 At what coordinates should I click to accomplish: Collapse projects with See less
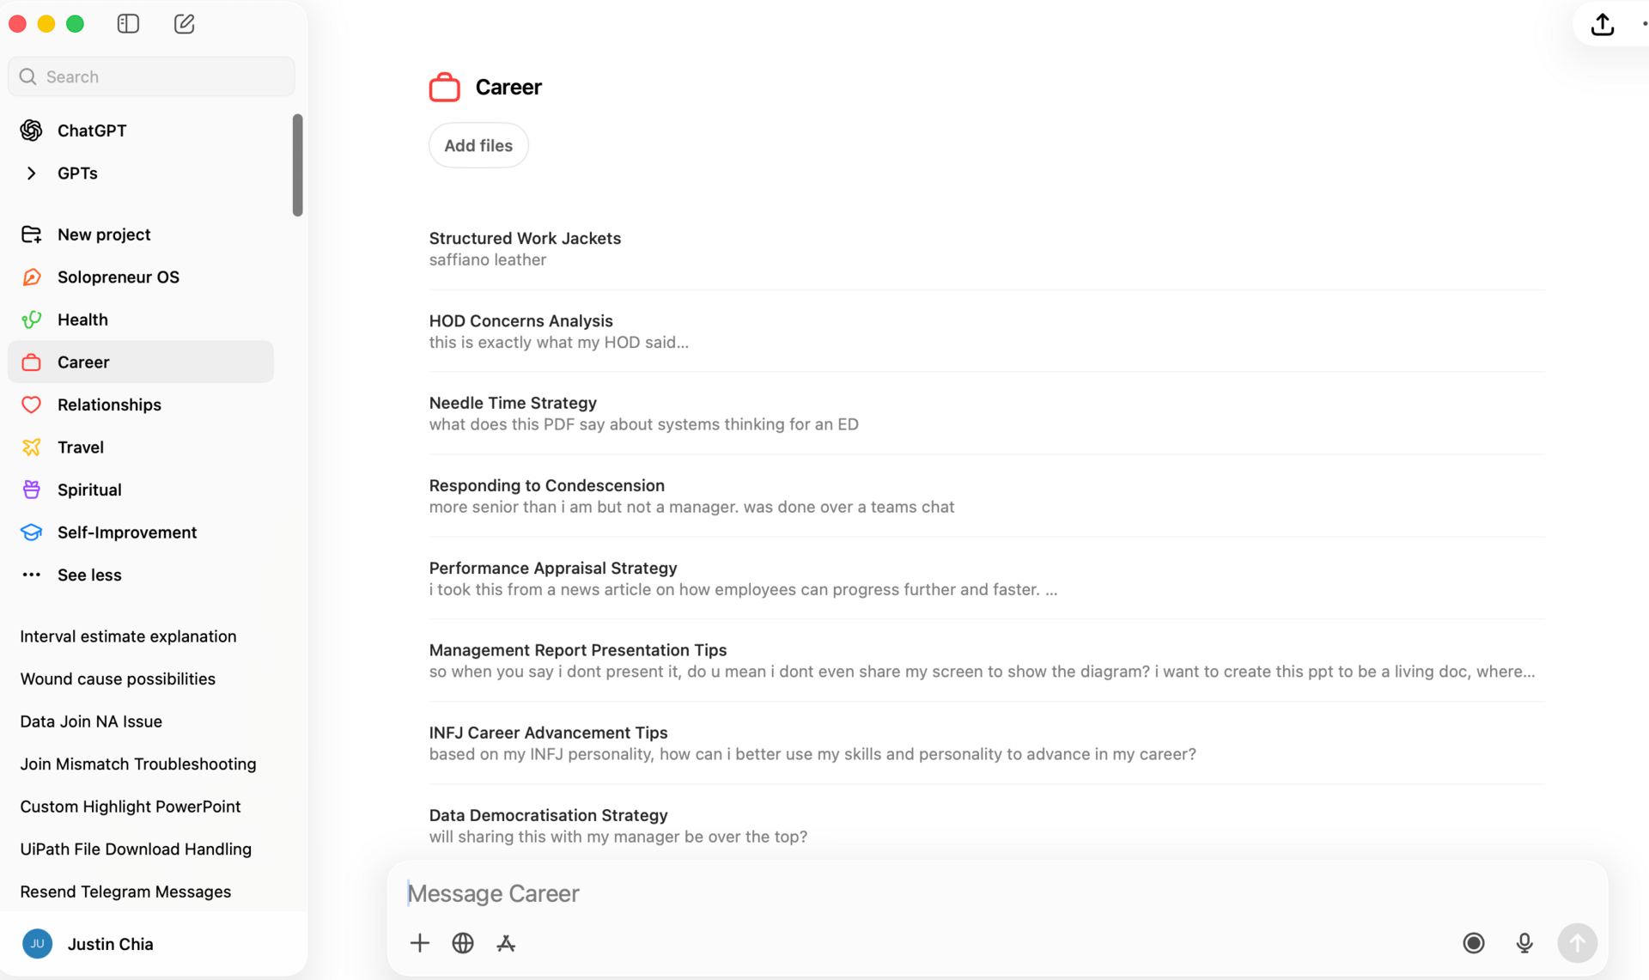88,575
